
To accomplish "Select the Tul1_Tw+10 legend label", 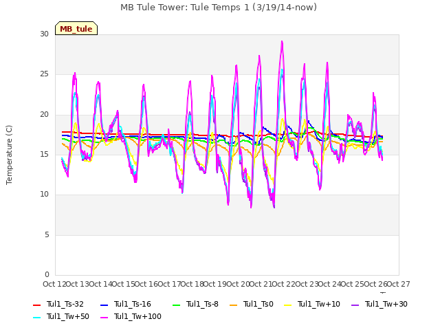I will point(319,304).
